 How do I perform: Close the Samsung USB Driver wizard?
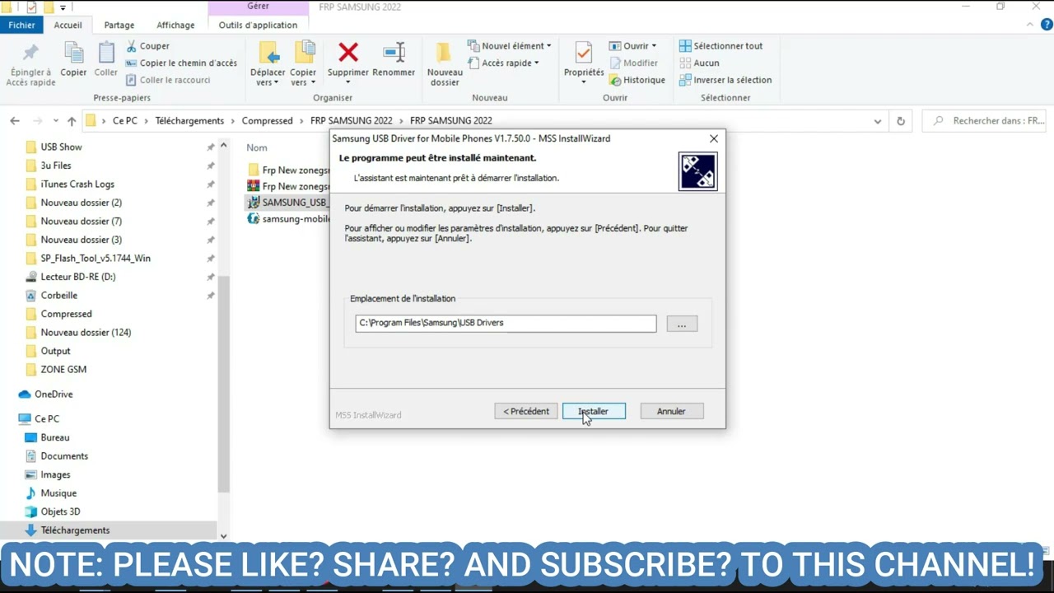point(714,138)
